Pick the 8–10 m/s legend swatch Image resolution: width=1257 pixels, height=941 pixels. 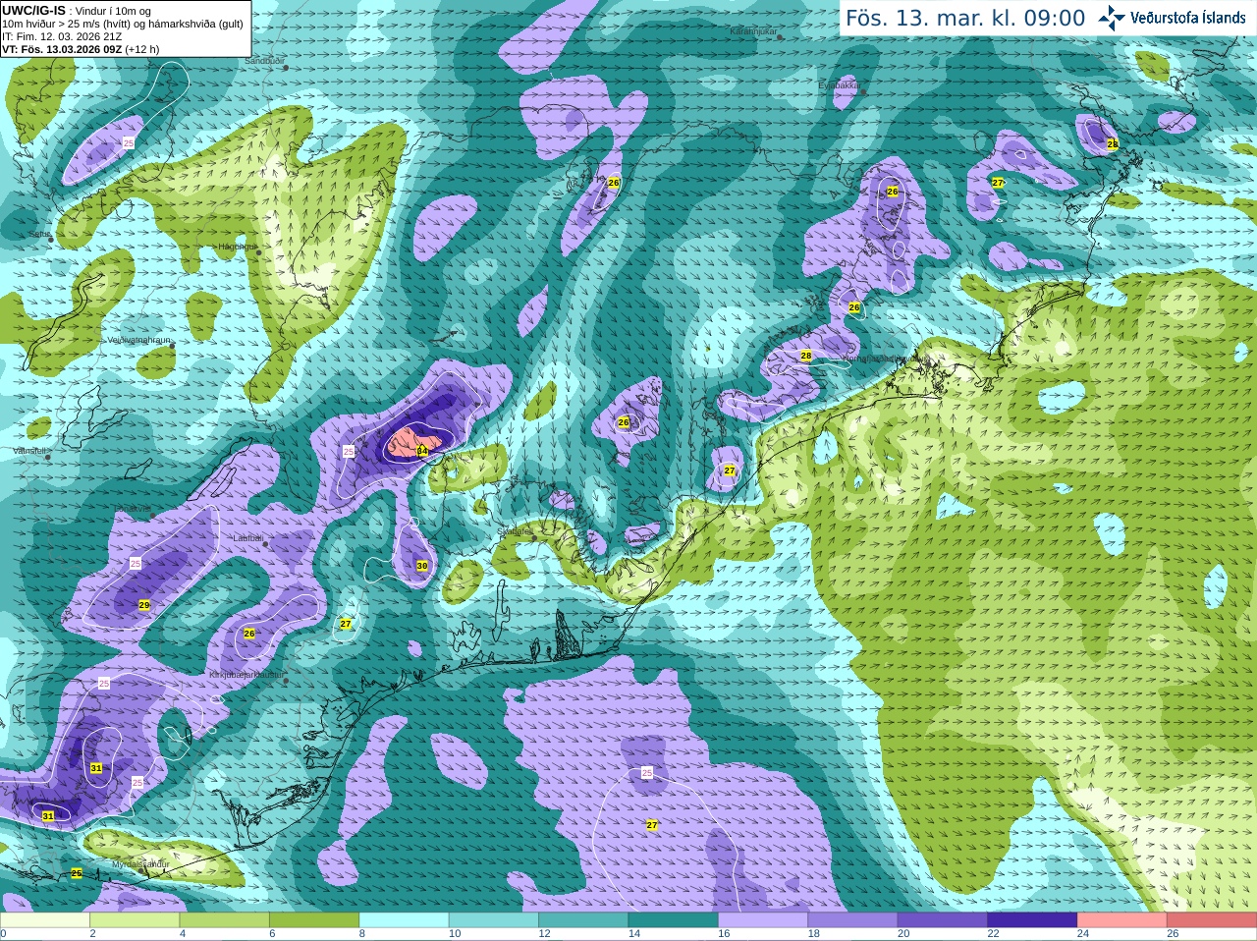pos(404,920)
